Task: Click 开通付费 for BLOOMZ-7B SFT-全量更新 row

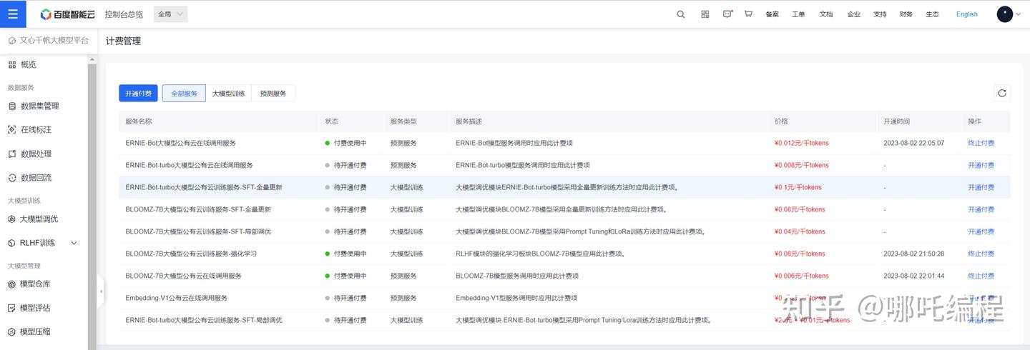Action: coord(981,209)
